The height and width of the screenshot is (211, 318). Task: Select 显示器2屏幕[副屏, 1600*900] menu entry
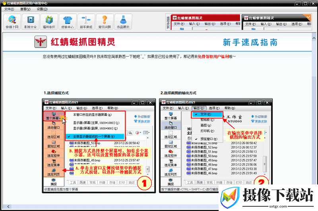95,128
